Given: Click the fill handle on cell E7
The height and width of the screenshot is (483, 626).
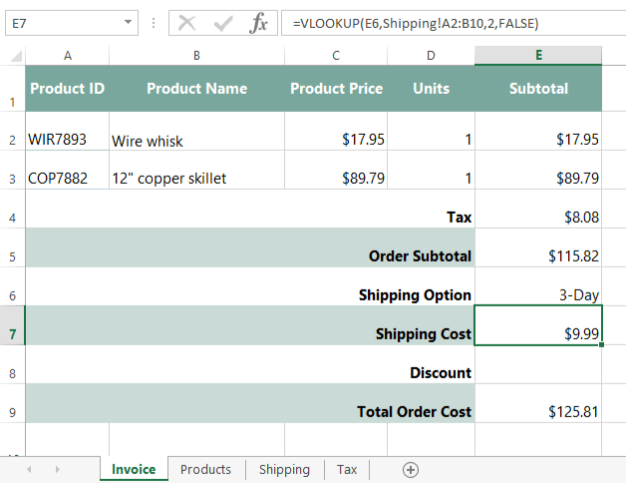Looking at the screenshot, I should click(x=601, y=345).
